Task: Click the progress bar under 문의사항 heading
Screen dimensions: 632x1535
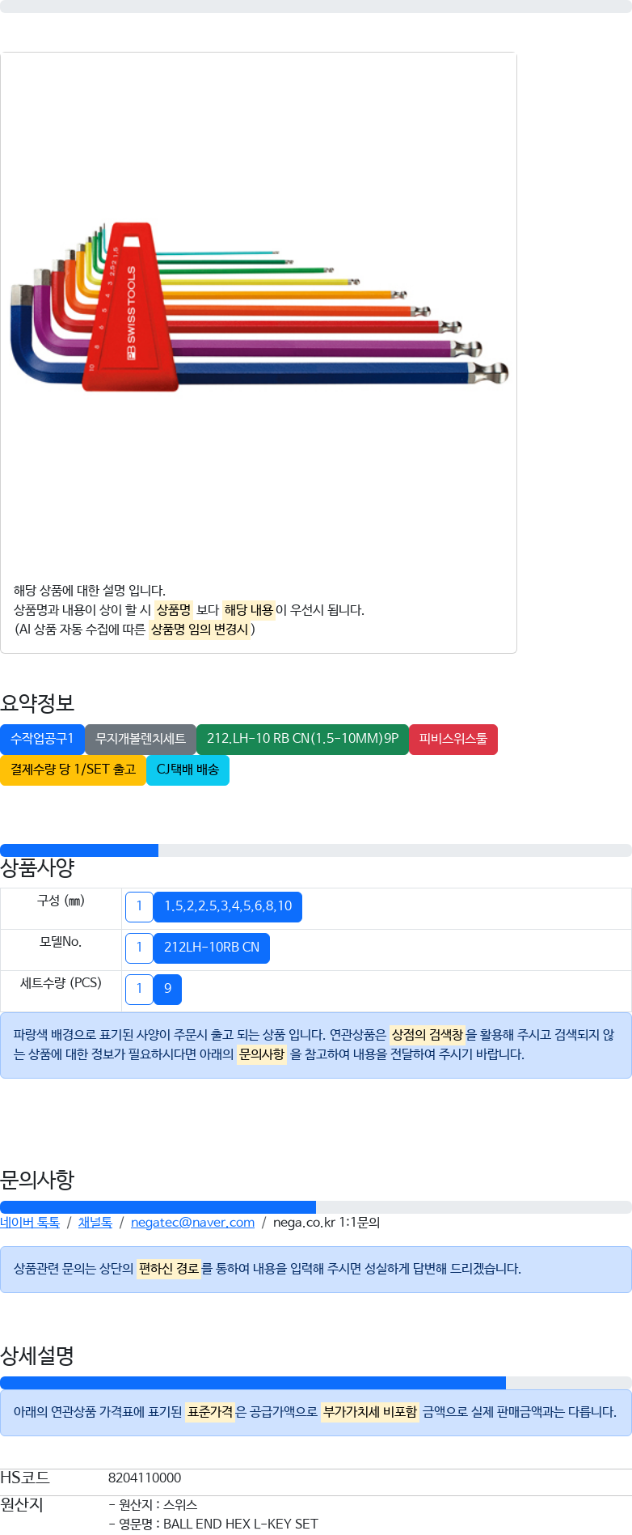Action: click(x=316, y=1207)
